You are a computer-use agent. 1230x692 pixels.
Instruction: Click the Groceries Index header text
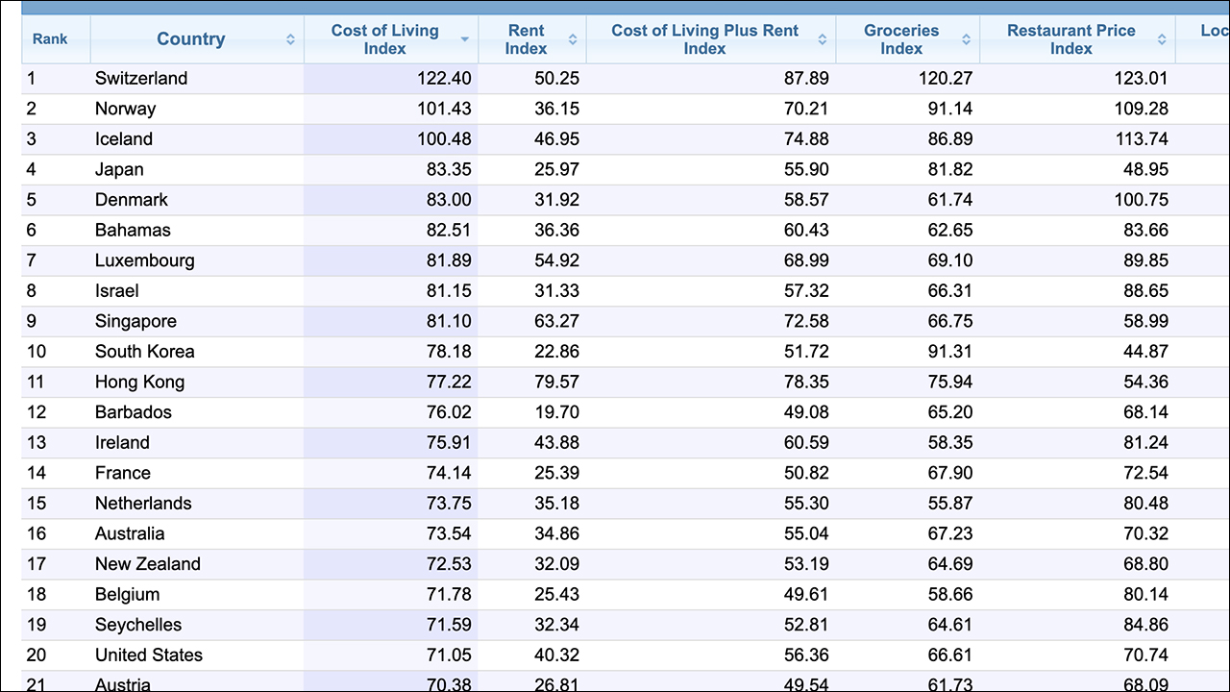coord(900,39)
